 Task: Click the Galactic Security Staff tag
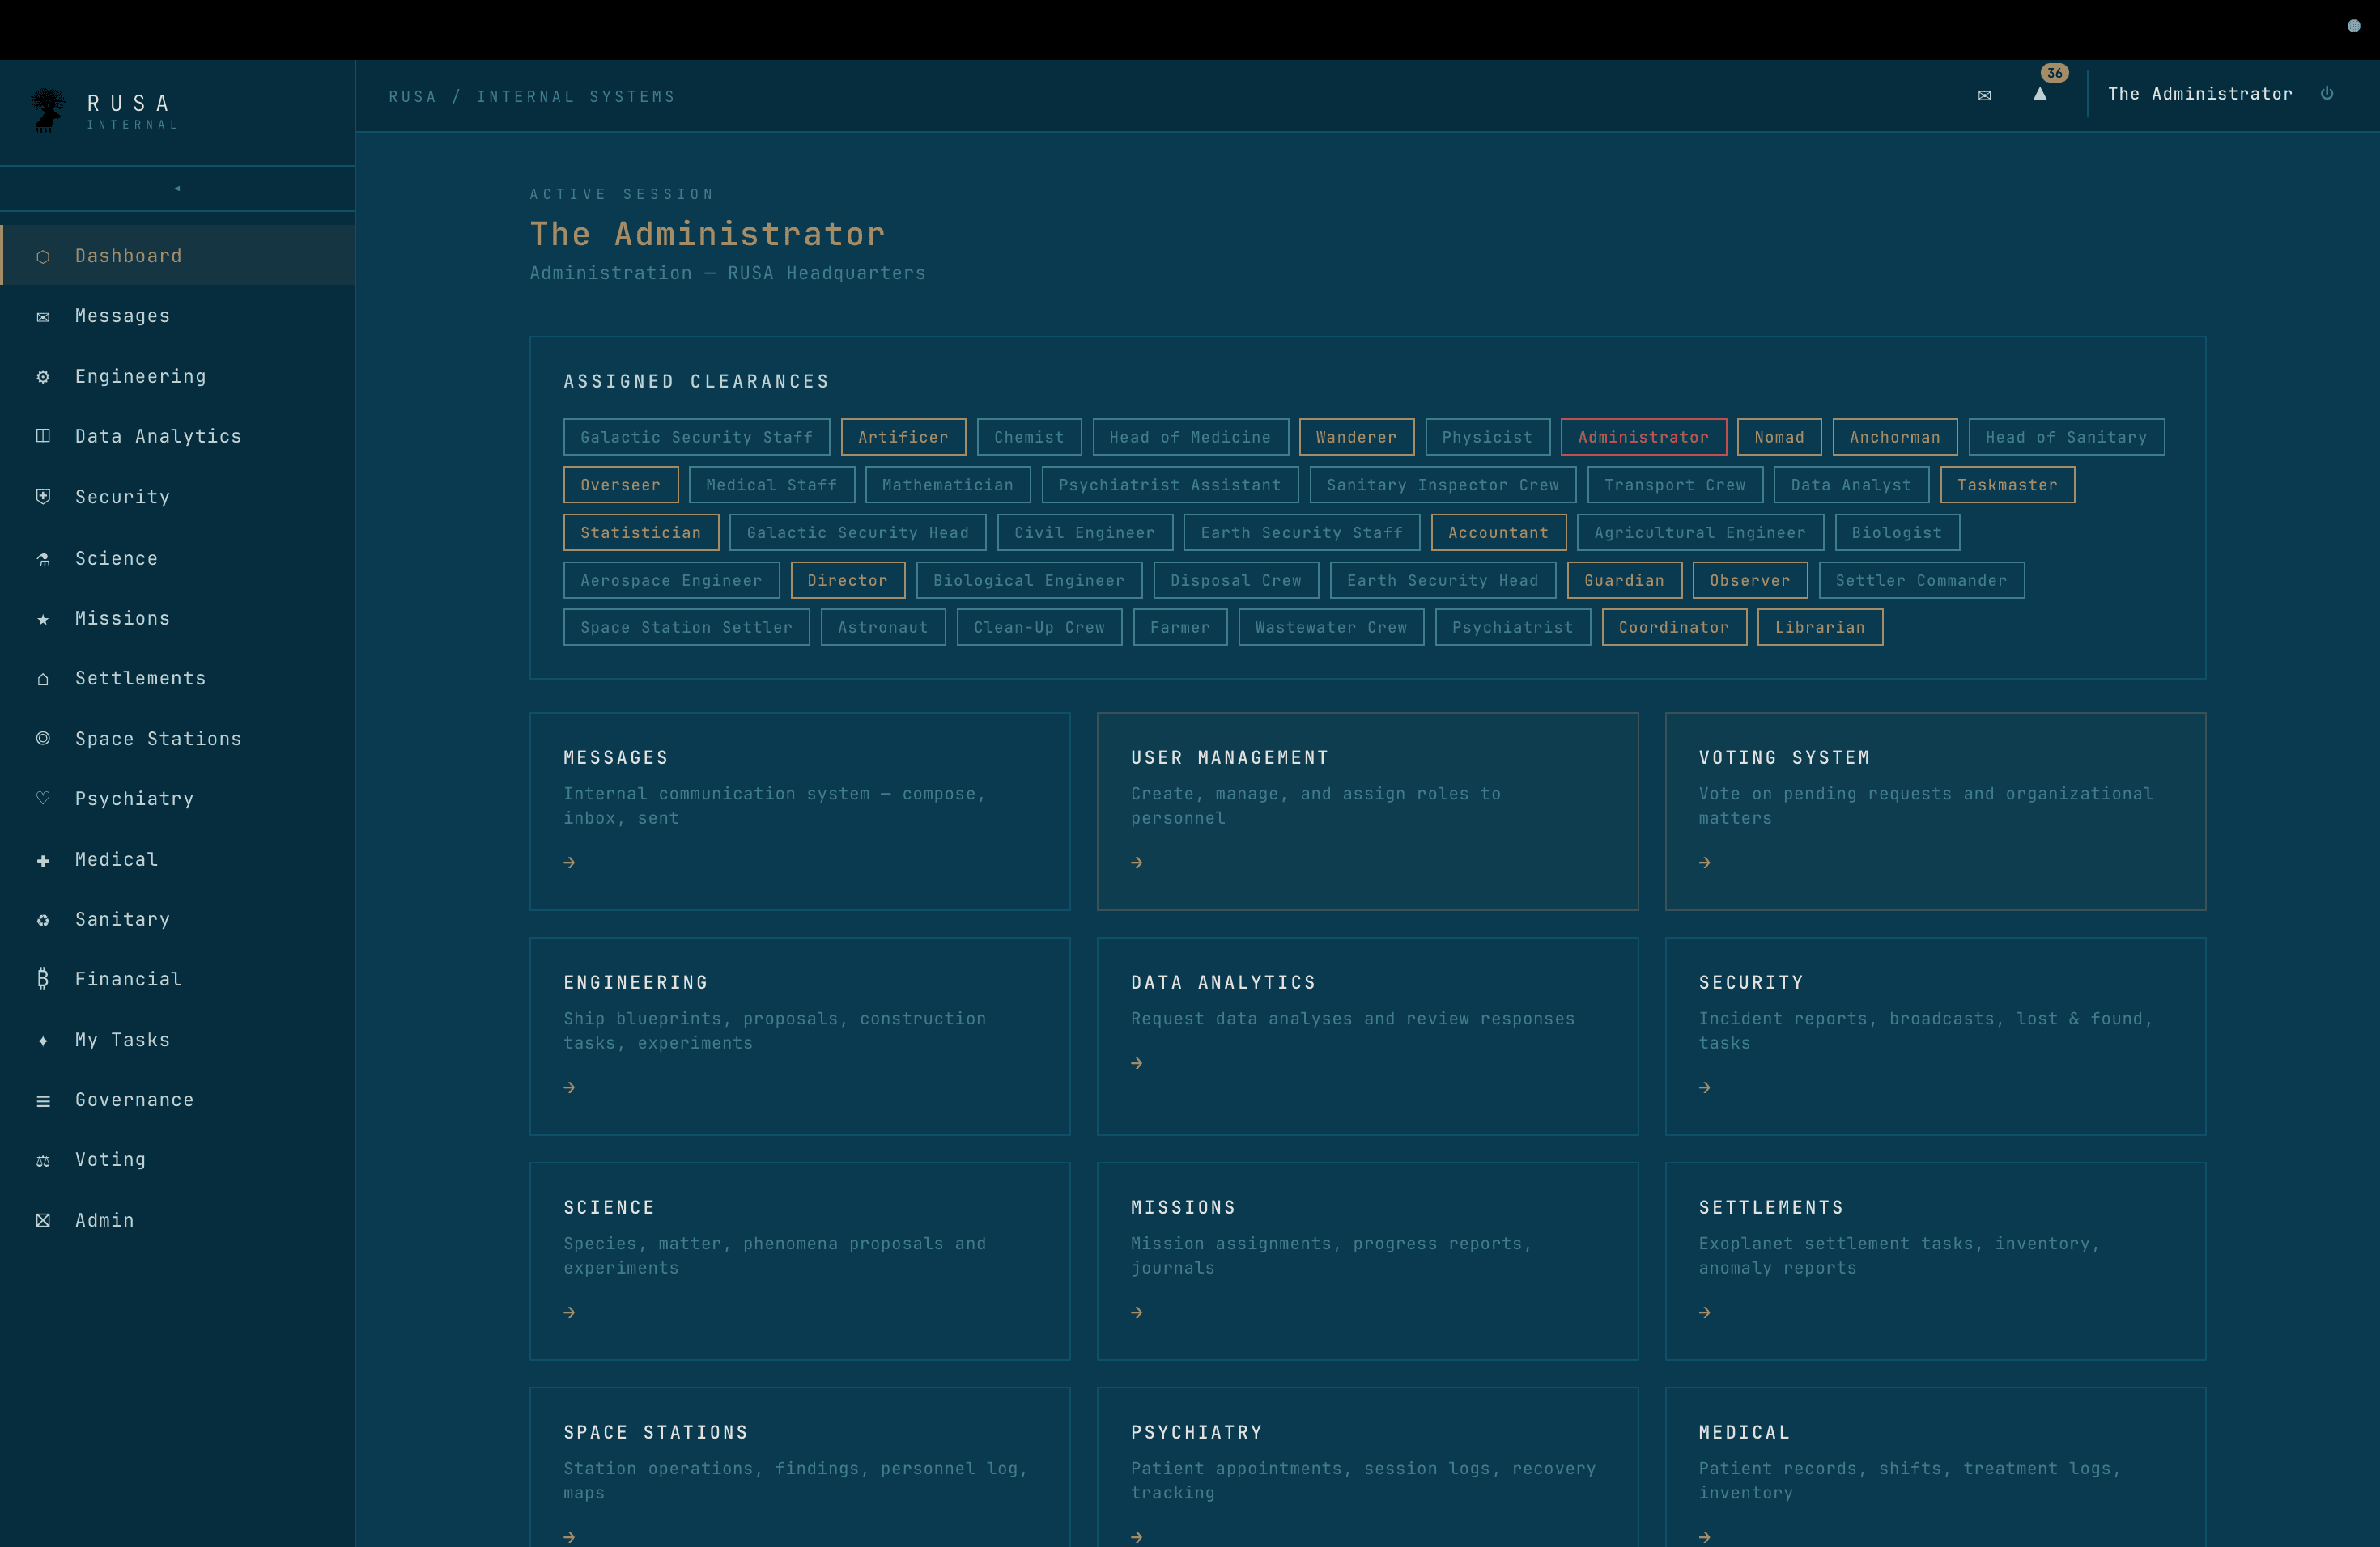point(696,437)
